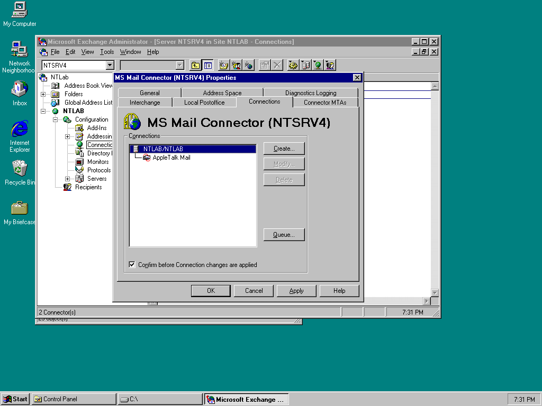Click the Recipients toolbar icon
The height and width of the screenshot is (406, 542).
pyautogui.click(x=330, y=65)
